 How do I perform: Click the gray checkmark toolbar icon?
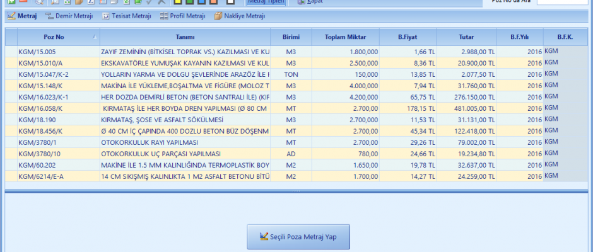tap(149, 2)
